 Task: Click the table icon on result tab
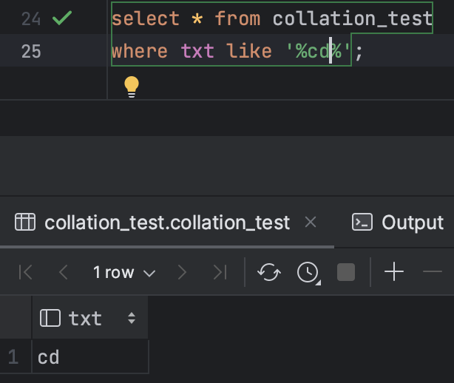pos(25,222)
